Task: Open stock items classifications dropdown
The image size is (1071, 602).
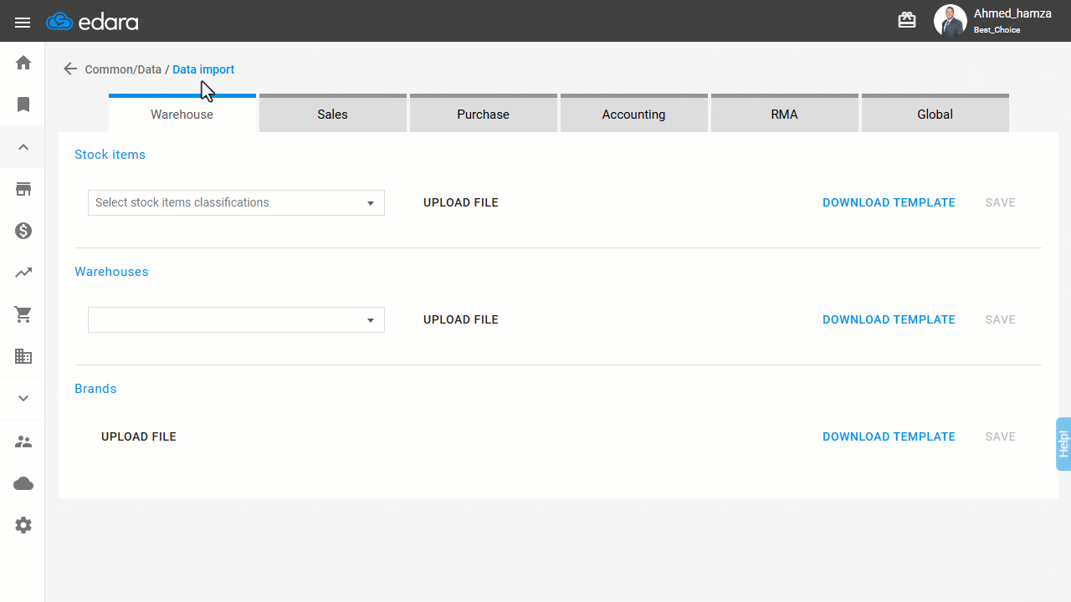Action: pyautogui.click(x=236, y=202)
